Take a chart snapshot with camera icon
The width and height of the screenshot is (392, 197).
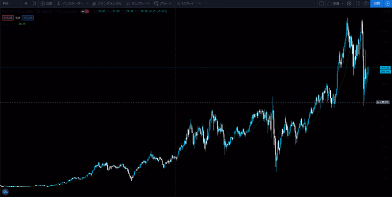pyautogui.click(x=366, y=3)
